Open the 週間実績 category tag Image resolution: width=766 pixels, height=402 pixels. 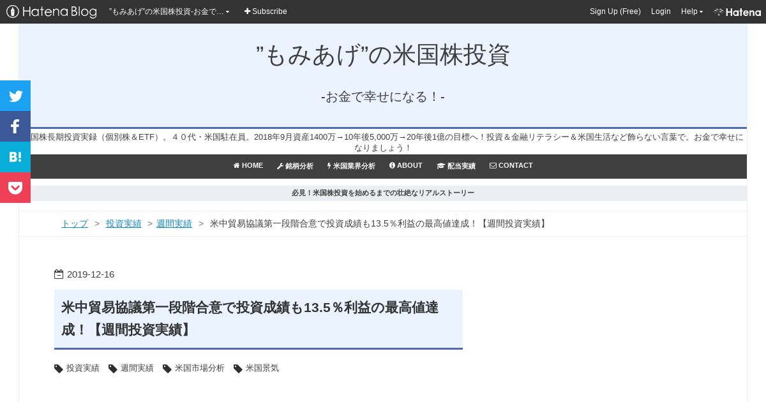tap(137, 368)
